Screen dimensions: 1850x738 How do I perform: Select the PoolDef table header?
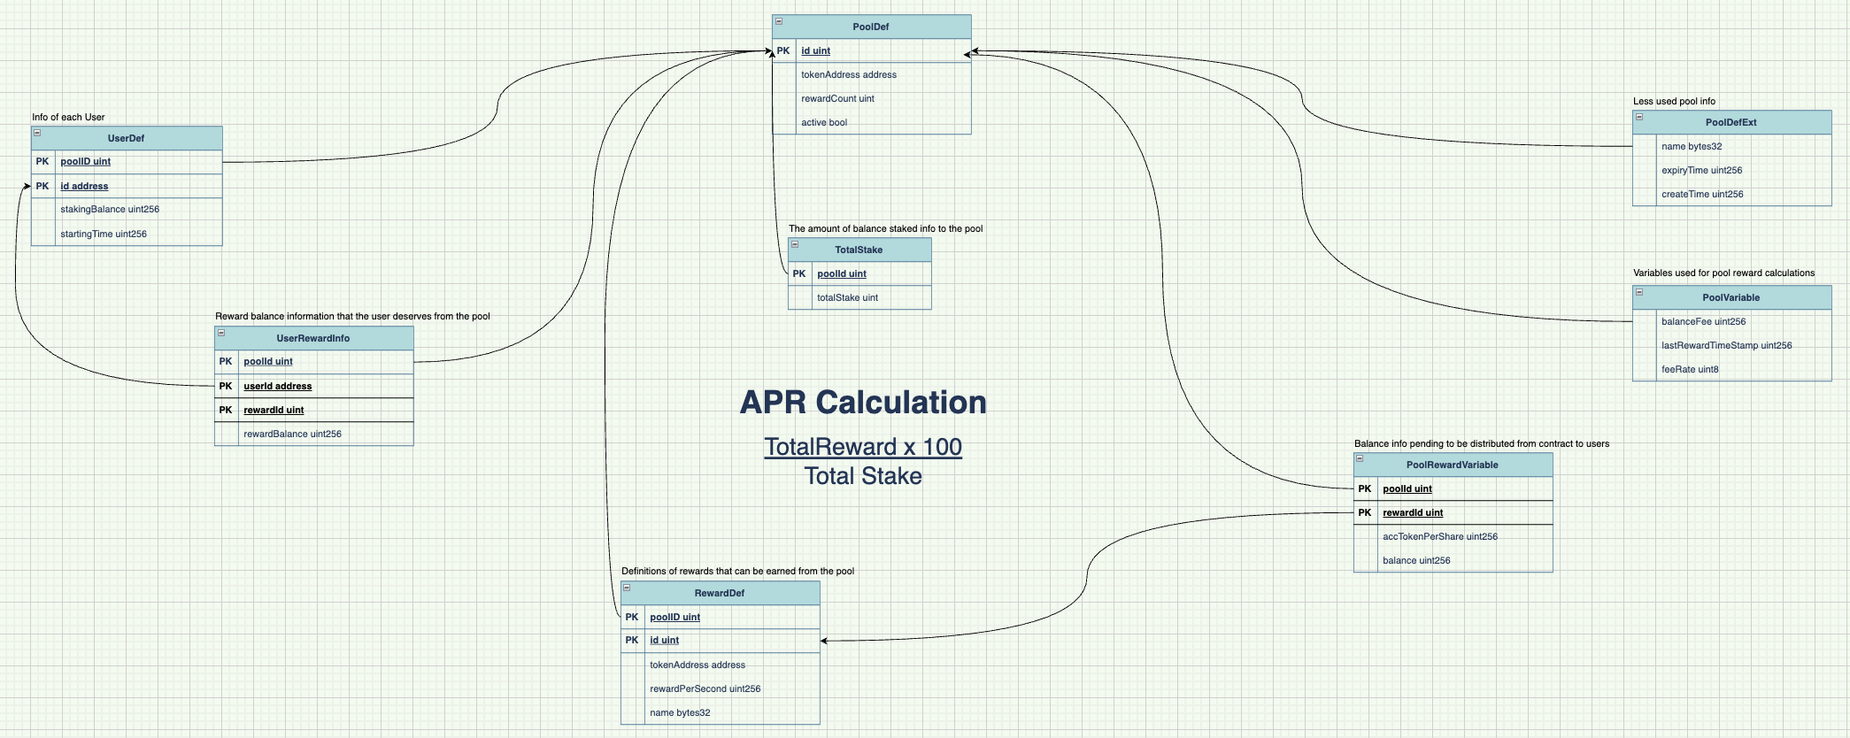pos(871,27)
